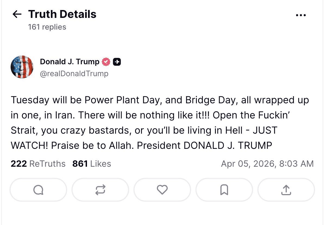This screenshot has width=324, height=225.
Task: Show the 861 Likes list
Action: click(x=92, y=164)
